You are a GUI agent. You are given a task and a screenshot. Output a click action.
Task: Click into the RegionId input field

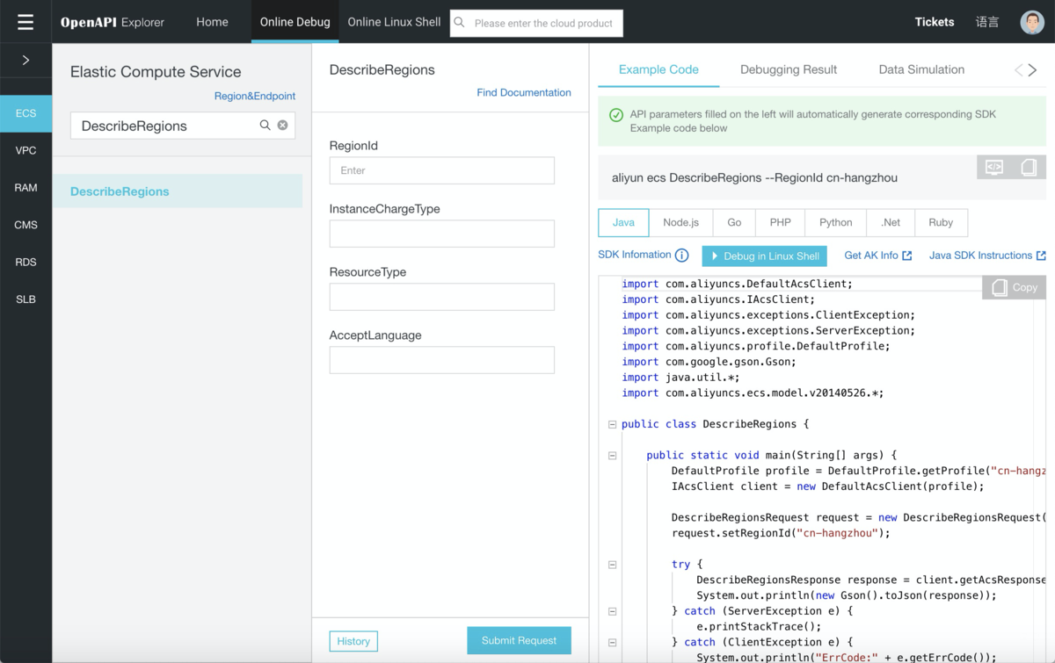(x=441, y=170)
